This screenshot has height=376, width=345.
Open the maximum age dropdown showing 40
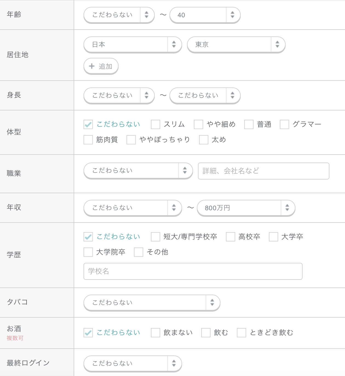coord(205,15)
